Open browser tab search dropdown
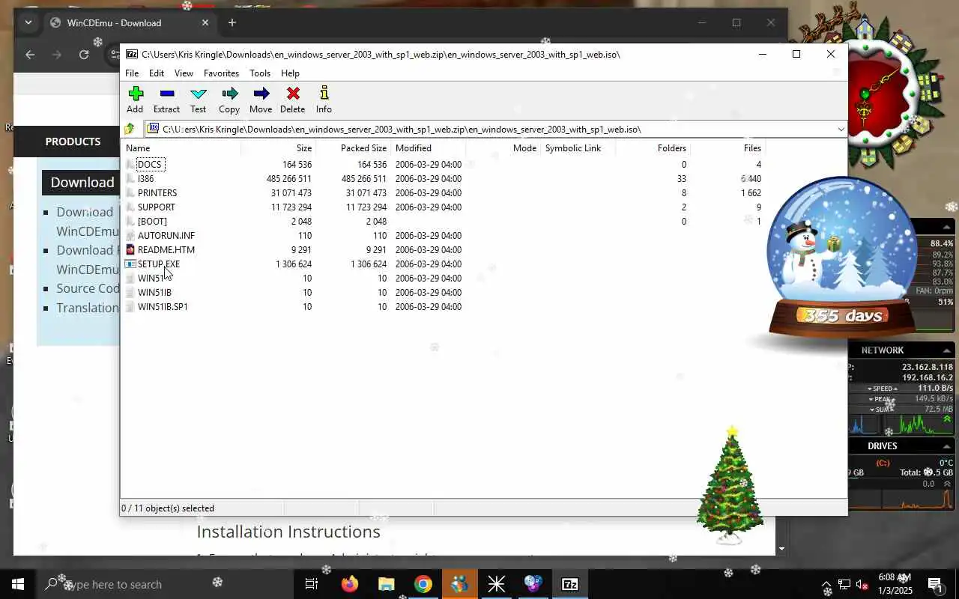 (x=28, y=22)
